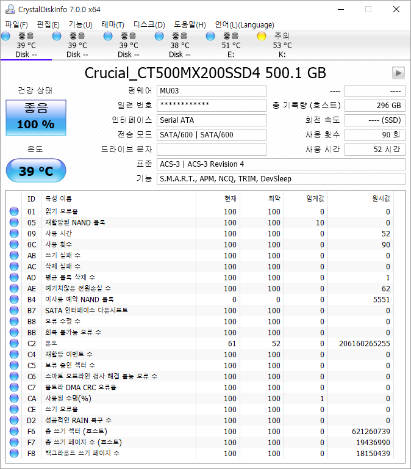
Task: Click the masked serial number field
Action: (x=212, y=106)
